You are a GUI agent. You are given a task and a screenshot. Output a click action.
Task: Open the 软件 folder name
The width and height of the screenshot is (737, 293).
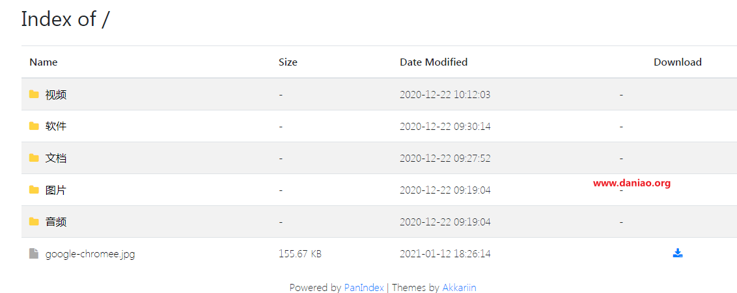[x=56, y=127]
